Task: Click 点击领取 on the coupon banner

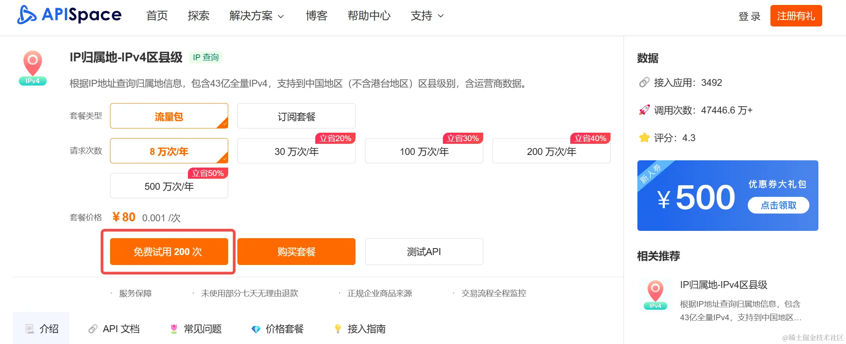Action: click(779, 205)
